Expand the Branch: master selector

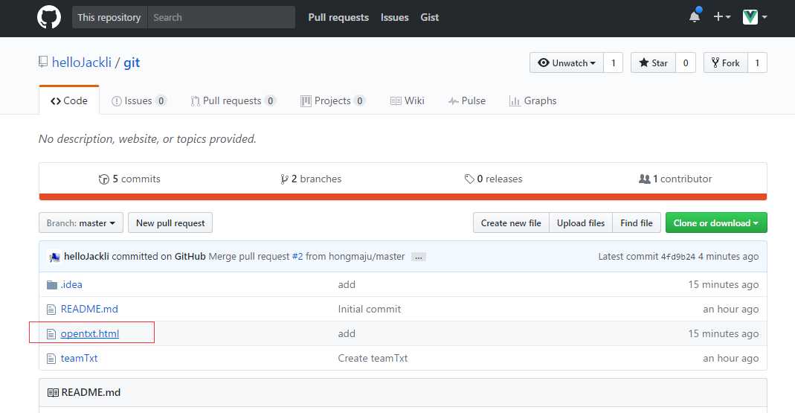click(x=81, y=223)
